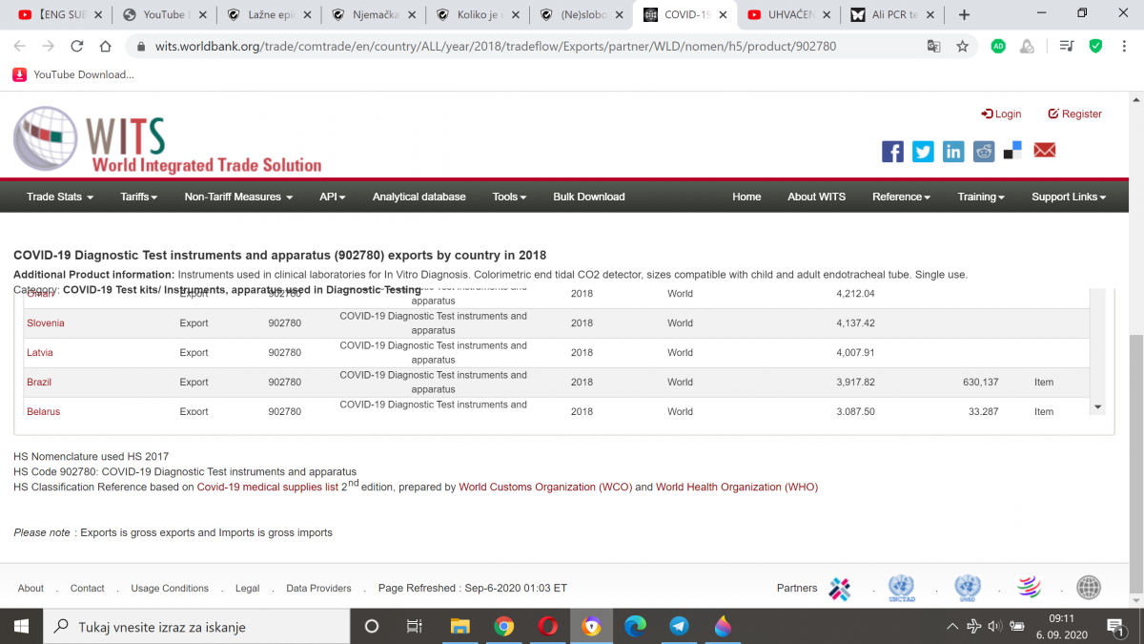Open the Tariffs dropdown menu
This screenshot has width=1144, height=644.
pyautogui.click(x=138, y=197)
